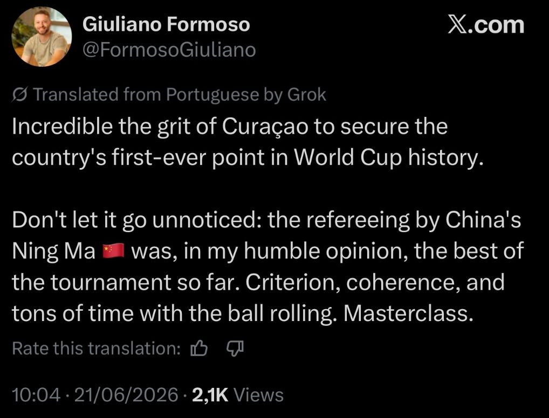Click the referee name Ning Ma
Viewport: 549px width, 418px height.
(x=54, y=251)
